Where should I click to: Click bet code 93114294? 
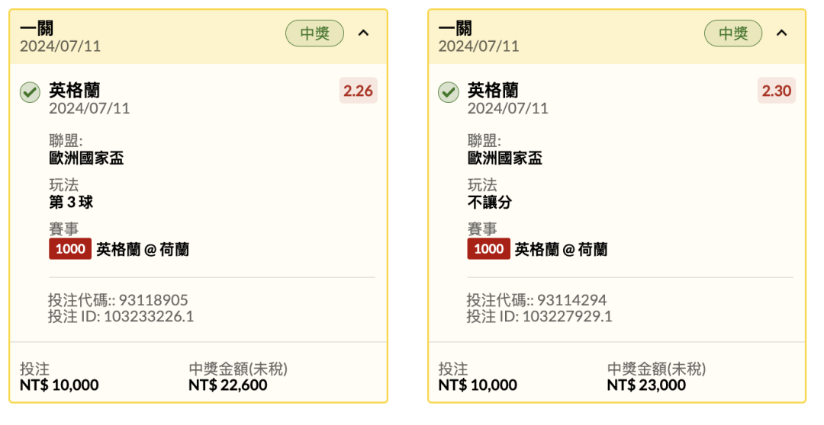tap(571, 300)
